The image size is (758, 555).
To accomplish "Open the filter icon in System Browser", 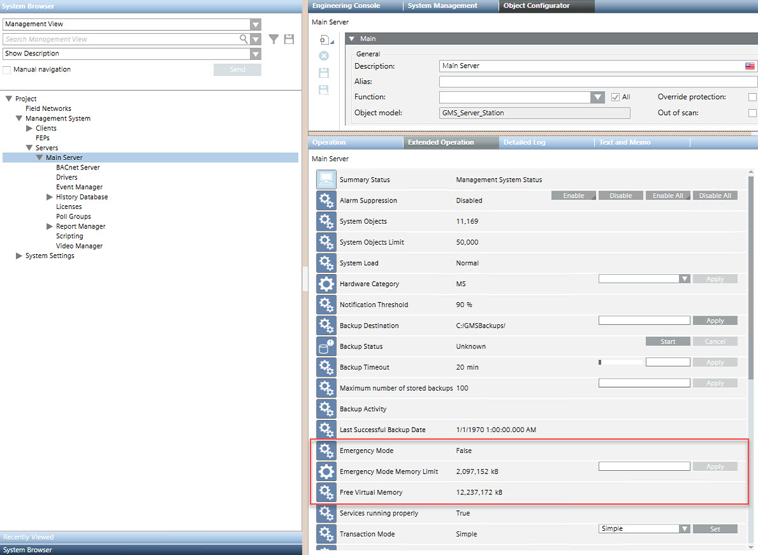I will click(273, 39).
